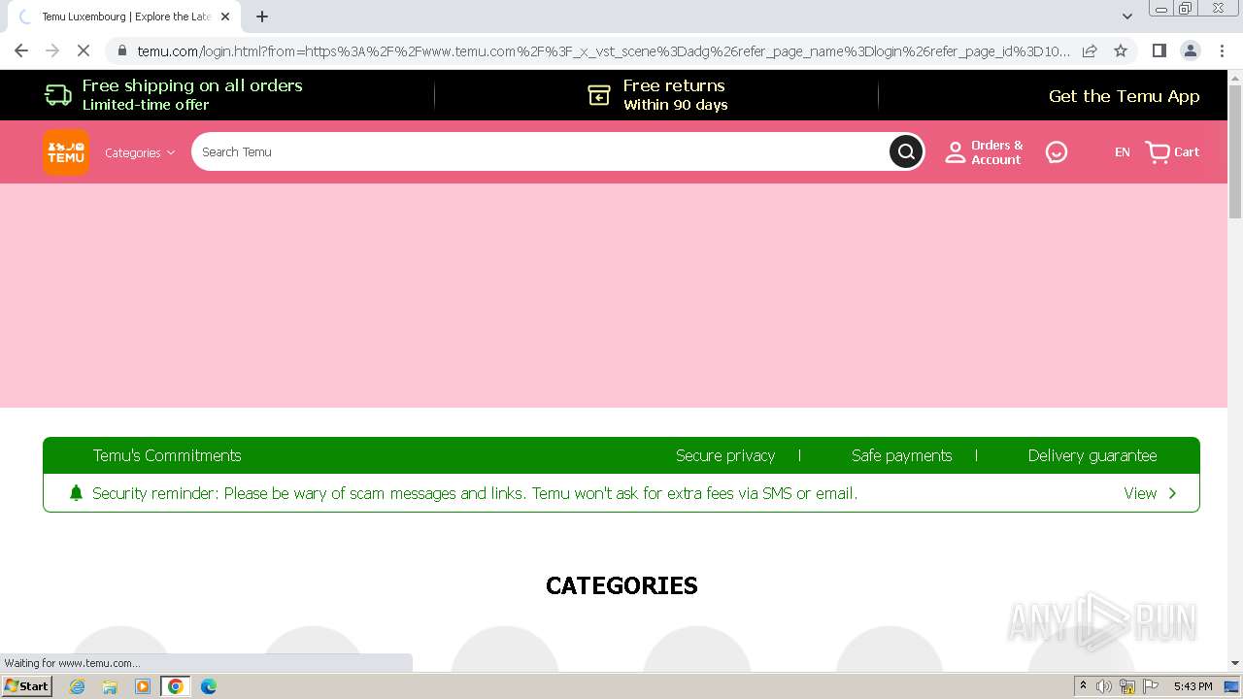Show hidden tray icons arrow
The width and height of the screenshot is (1243, 699).
point(1083,686)
